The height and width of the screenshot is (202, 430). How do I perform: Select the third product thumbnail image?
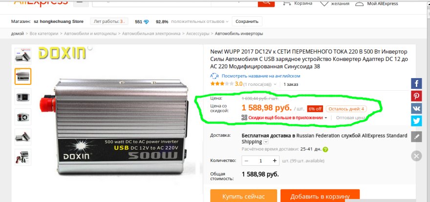coord(23,97)
